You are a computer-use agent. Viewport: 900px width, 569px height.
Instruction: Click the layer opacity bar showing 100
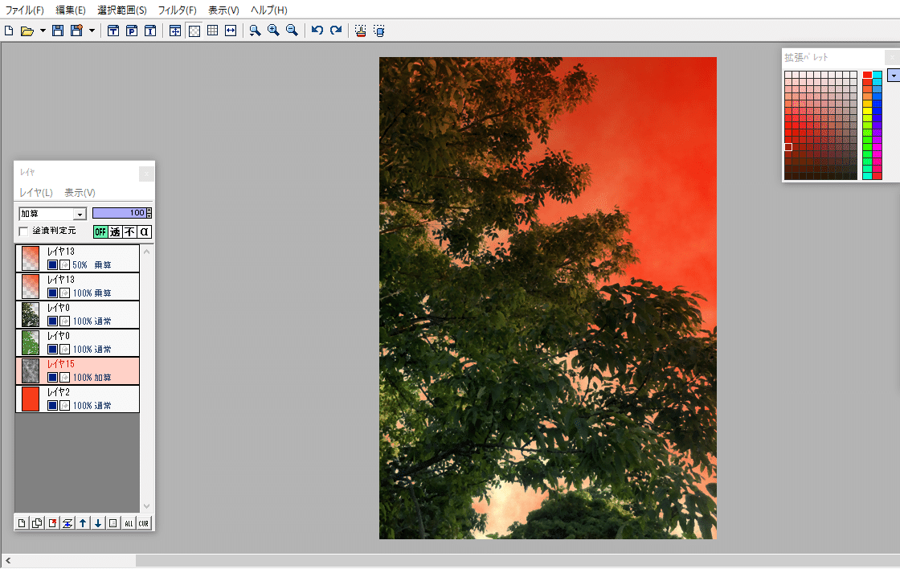(120, 213)
